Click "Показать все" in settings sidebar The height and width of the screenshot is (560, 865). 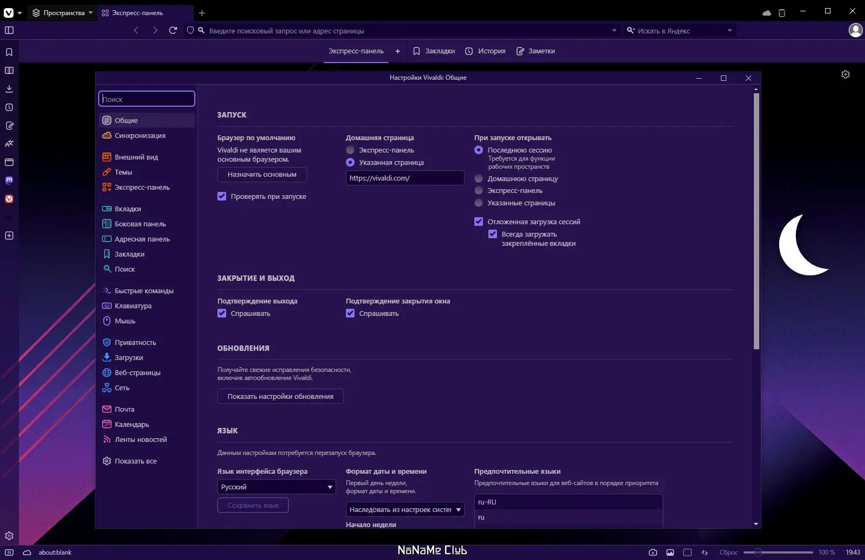point(147,461)
